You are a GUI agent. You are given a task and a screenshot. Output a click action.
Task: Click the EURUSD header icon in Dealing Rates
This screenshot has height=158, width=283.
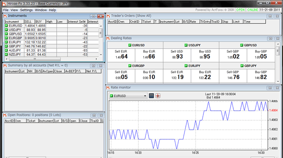point(130,45)
